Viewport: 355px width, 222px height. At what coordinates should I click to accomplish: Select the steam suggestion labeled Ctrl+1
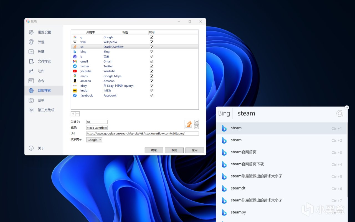pyautogui.click(x=281, y=128)
